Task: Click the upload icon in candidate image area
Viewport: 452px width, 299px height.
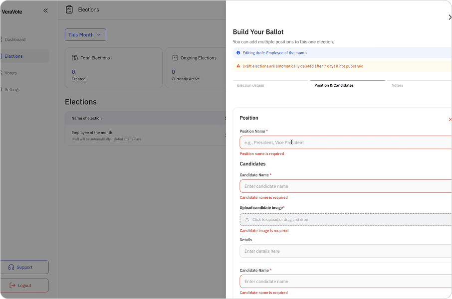Action: (247, 219)
